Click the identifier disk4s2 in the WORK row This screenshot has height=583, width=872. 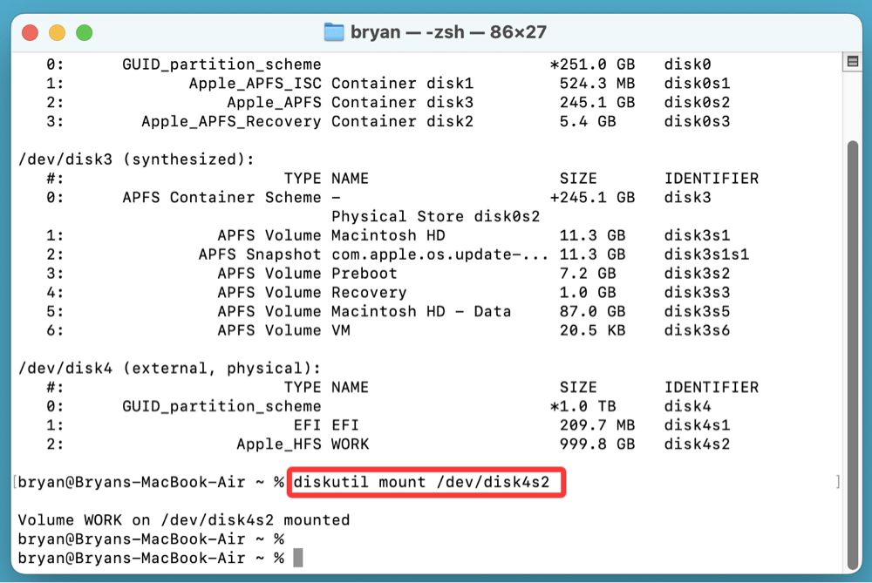699,444
